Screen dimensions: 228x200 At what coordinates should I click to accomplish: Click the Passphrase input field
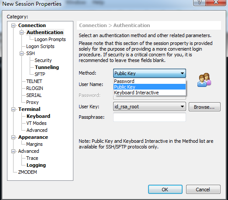(x=149, y=117)
